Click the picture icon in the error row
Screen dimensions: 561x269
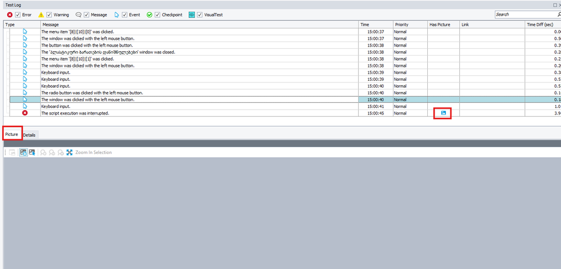pyautogui.click(x=443, y=113)
